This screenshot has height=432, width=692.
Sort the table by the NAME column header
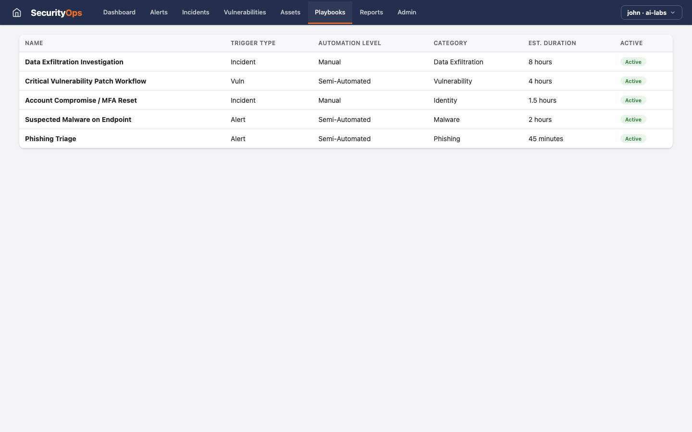(34, 43)
